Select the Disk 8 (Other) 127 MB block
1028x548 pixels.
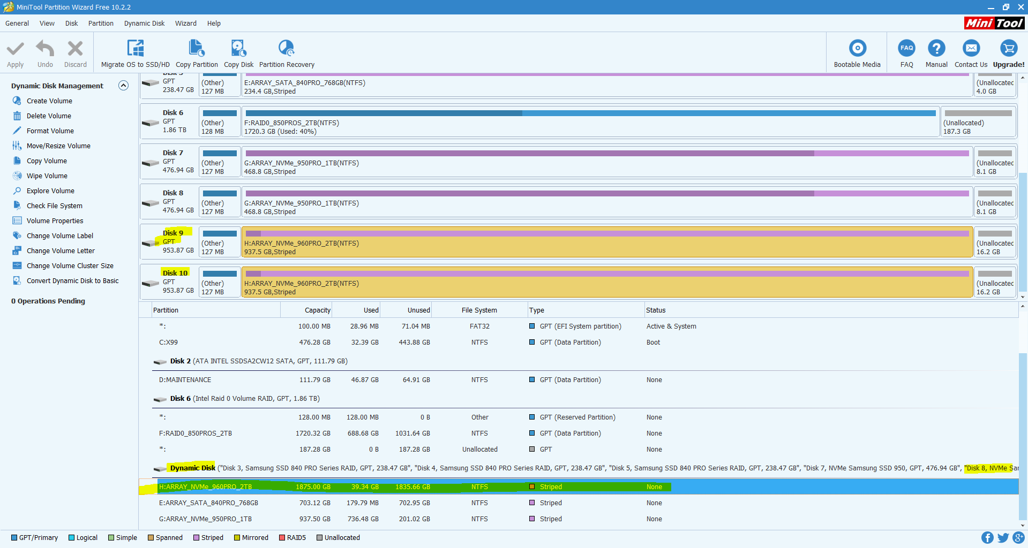click(x=220, y=202)
